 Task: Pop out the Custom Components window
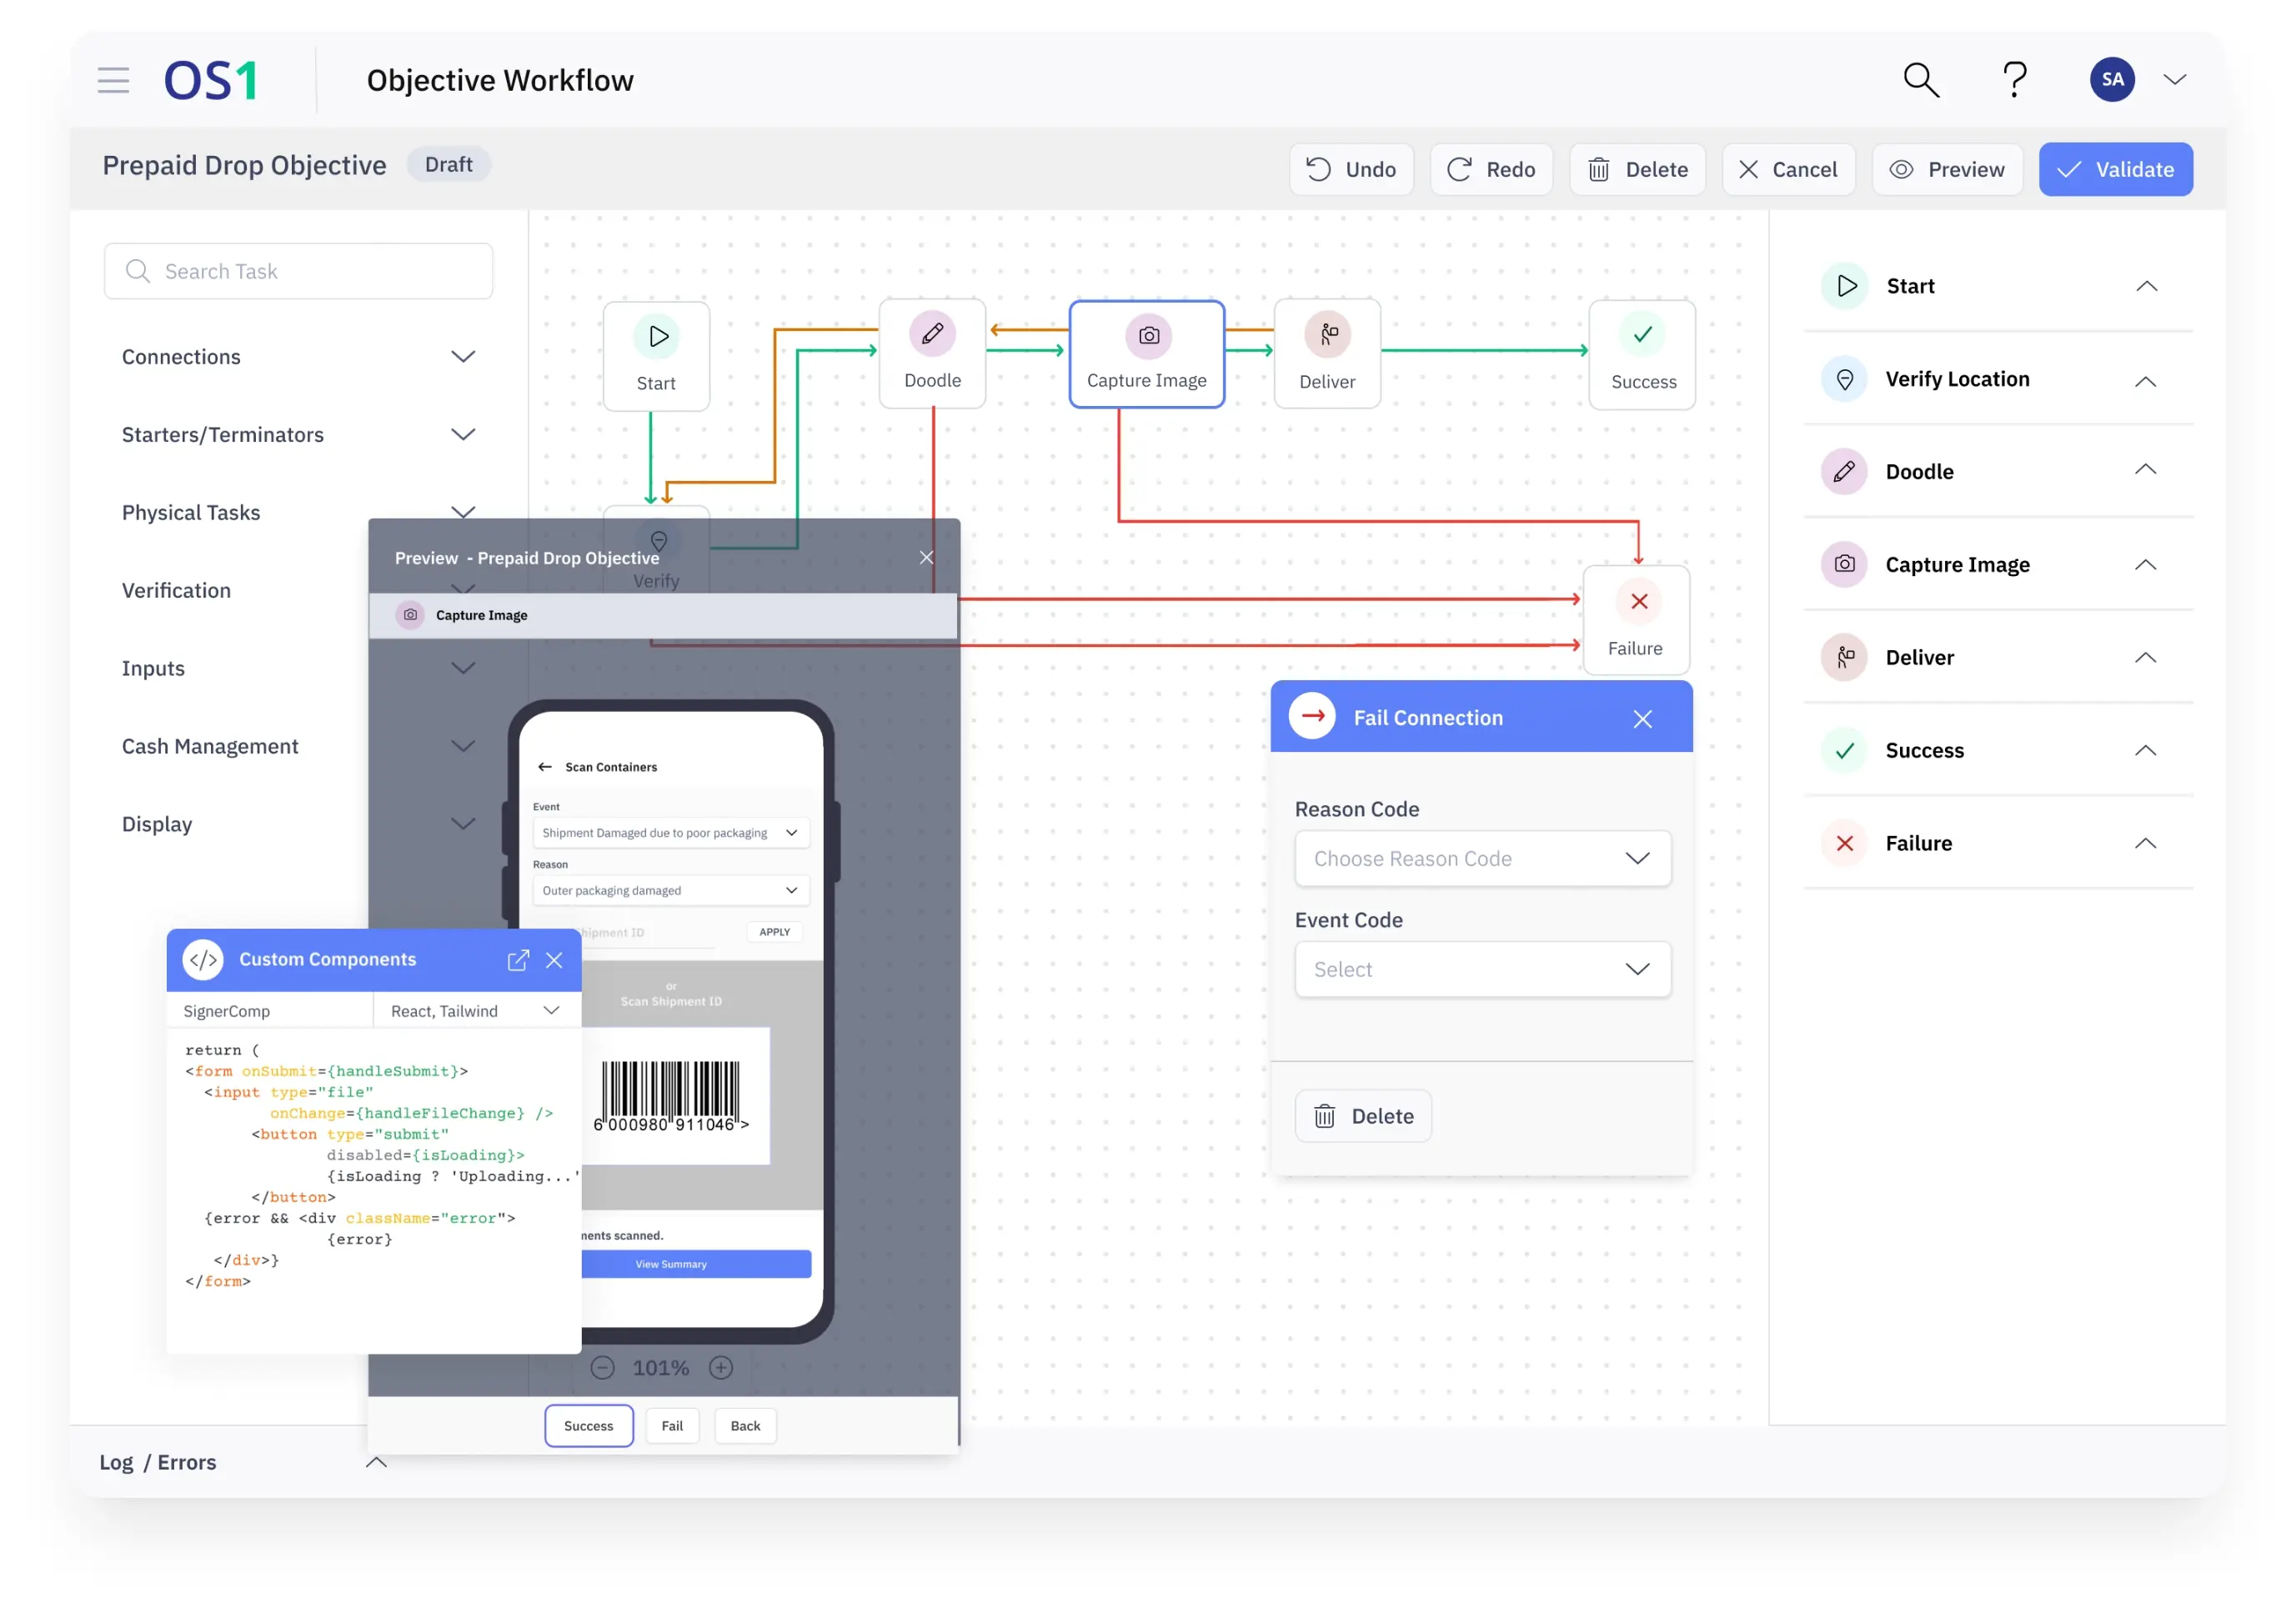tap(518, 960)
